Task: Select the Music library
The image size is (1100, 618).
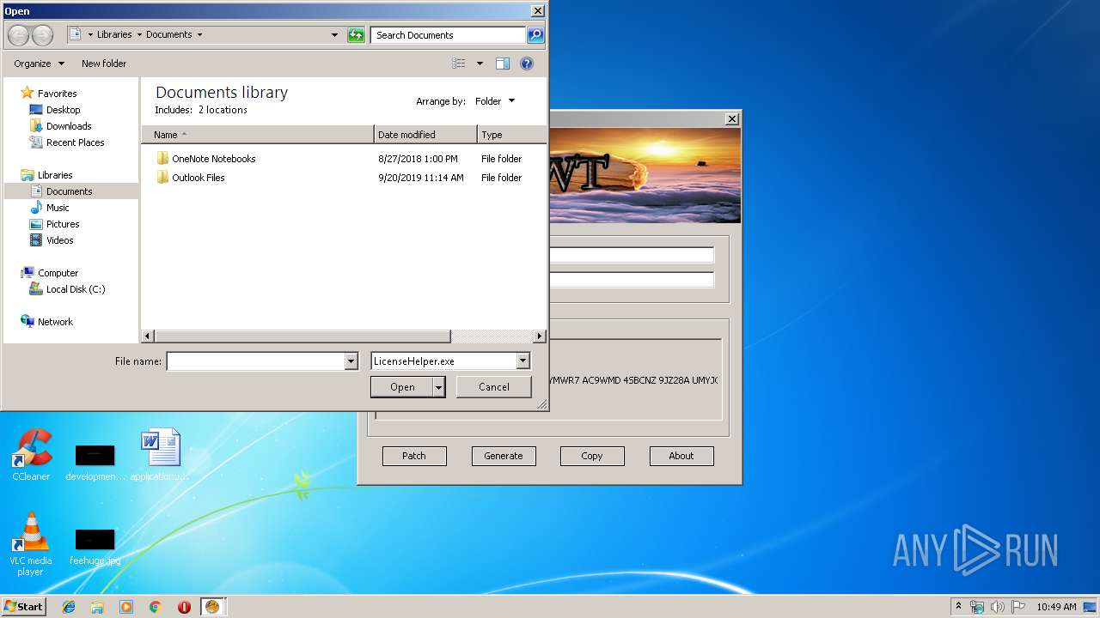Action: coord(58,208)
